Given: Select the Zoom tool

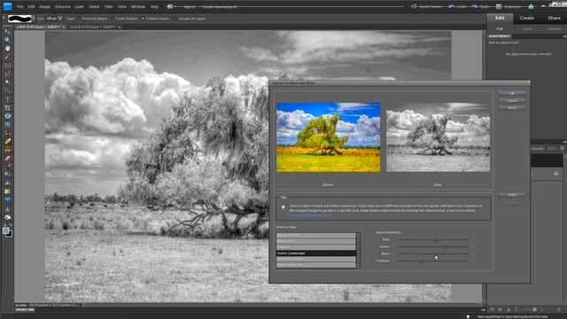Looking at the screenshot, I should pos(7,40).
